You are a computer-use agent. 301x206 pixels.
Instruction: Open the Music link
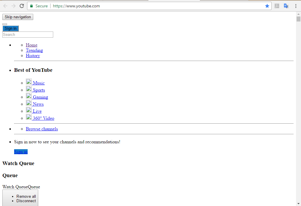click(x=39, y=83)
